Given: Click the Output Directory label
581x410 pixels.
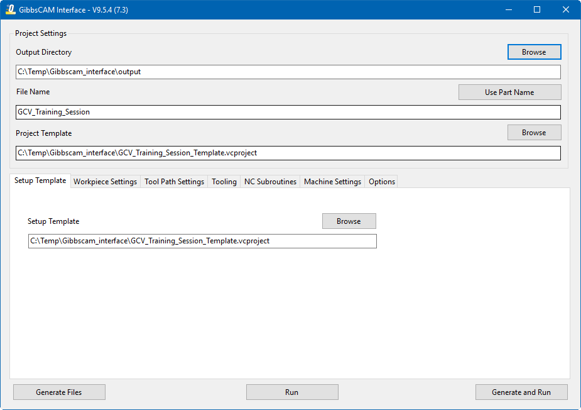Looking at the screenshot, I should click(x=44, y=52).
